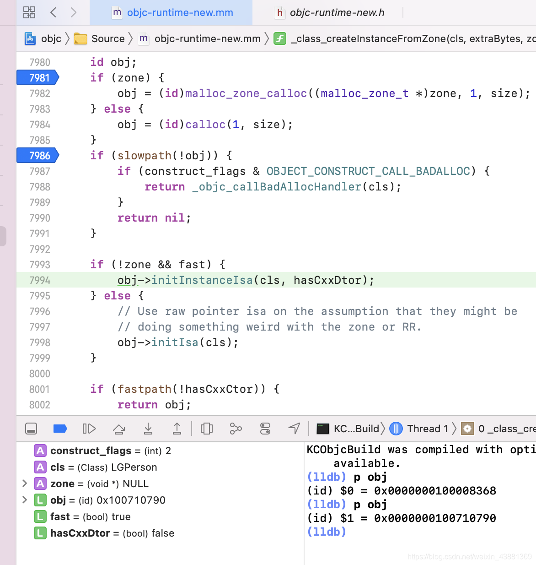The height and width of the screenshot is (565, 536).
Task: Hide the debug area
Action: (x=31, y=429)
